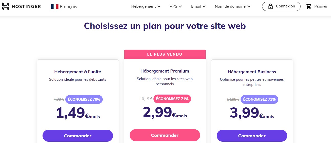Viewport: 331px width, 143px height.
Task: Click the Économisez 70% badge
Action: [x=84, y=99]
